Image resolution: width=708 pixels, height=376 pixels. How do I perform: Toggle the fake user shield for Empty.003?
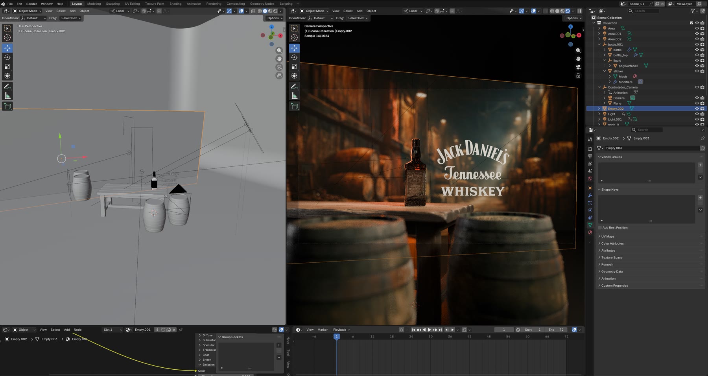pyautogui.click(x=702, y=148)
